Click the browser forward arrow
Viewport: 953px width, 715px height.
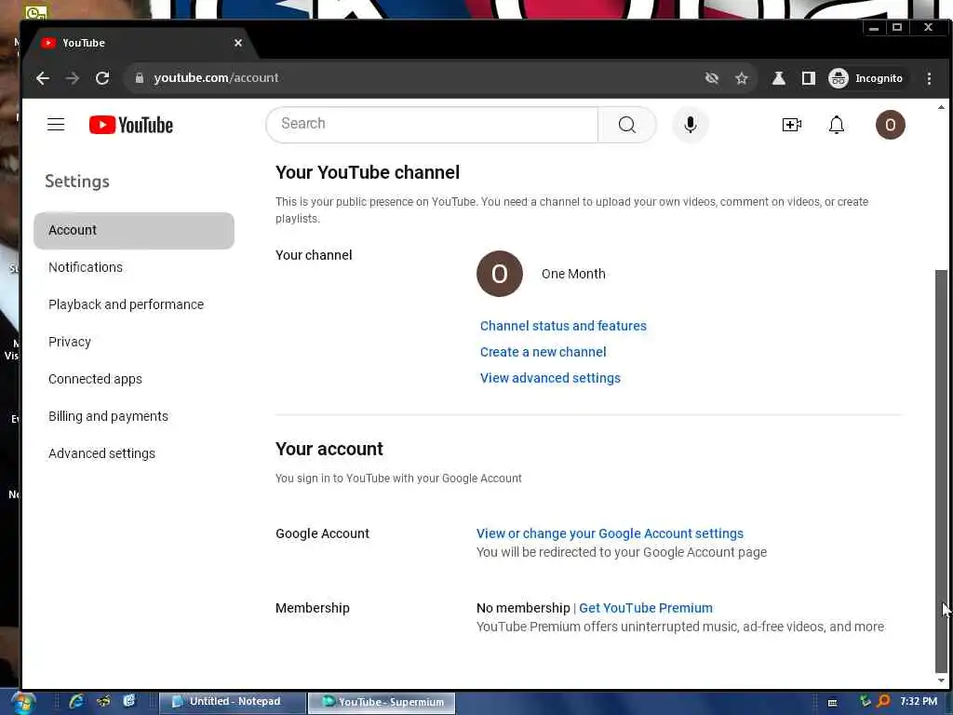tap(73, 78)
